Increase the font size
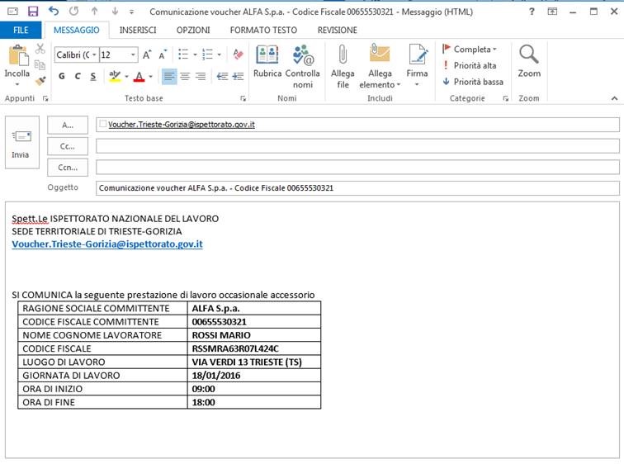The width and height of the screenshot is (624, 464). coord(147,54)
